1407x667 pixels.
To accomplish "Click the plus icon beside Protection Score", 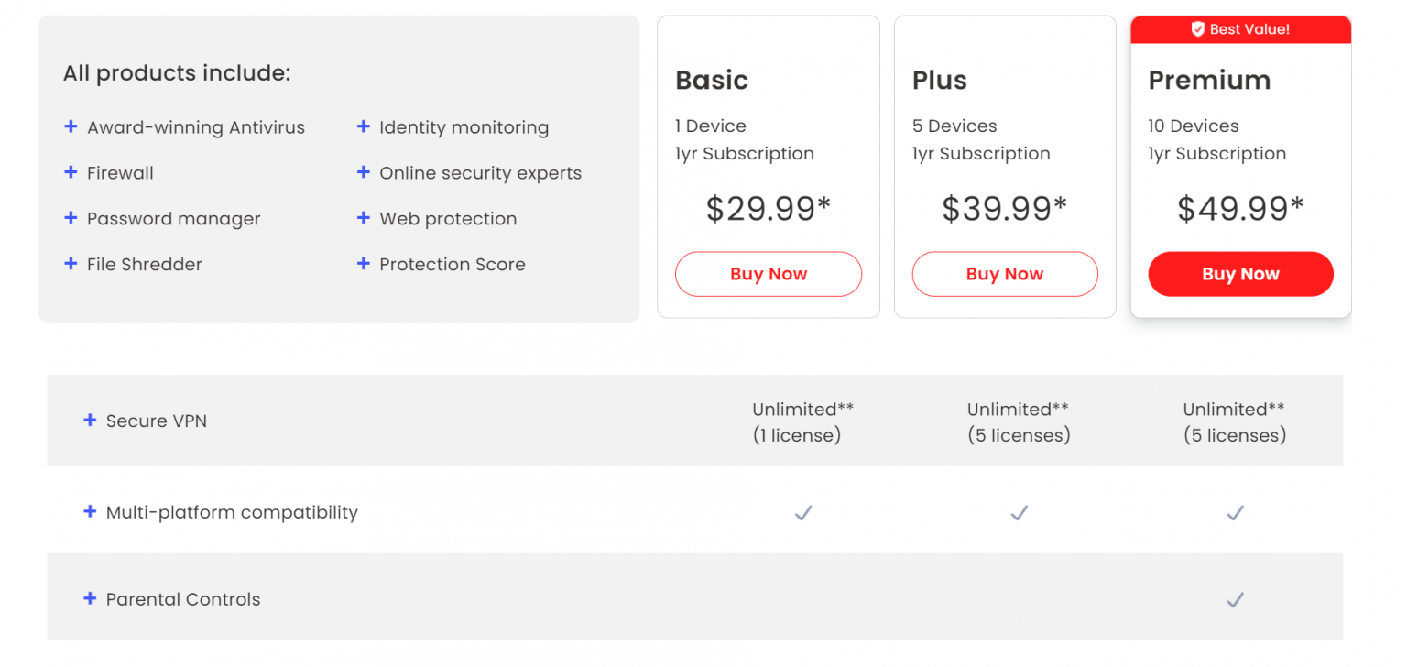I will [x=363, y=265].
